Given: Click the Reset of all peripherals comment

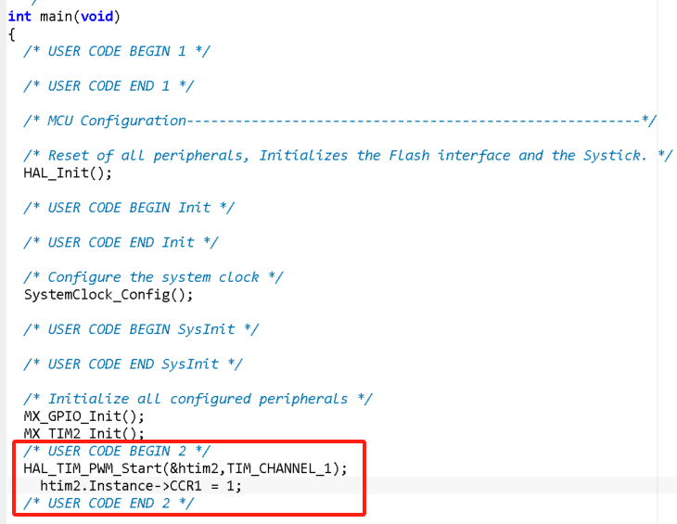Looking at the screenshot, I should [348, 156].
